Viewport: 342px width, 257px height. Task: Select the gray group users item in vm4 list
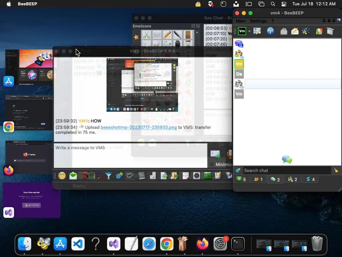[x=239, y=84]
